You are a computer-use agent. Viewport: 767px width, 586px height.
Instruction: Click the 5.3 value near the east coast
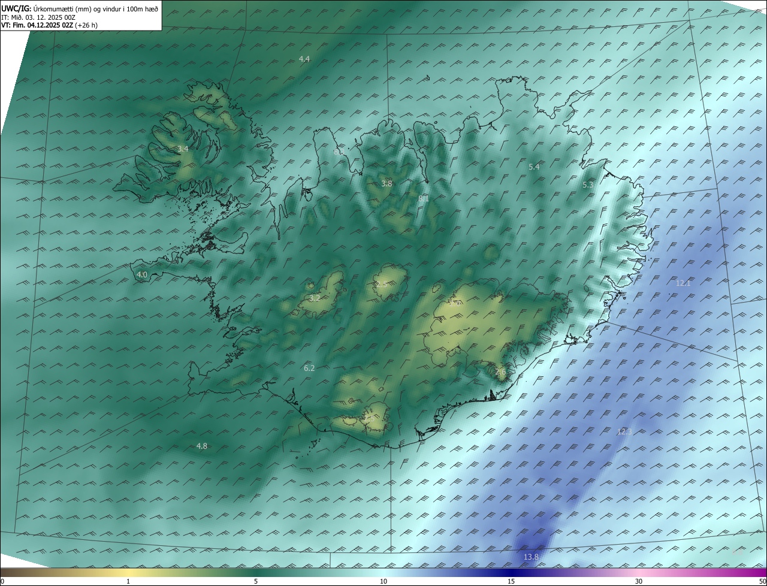(588, 185)
